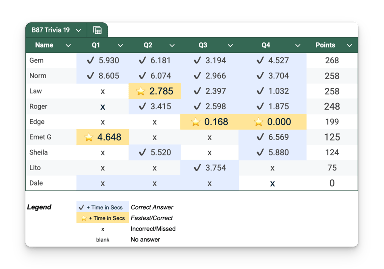The height and width of the screenshot is (269, 384).
Task: Click the checkmark beside Sheila's 5.520
Action: click(x=142, y=152)
